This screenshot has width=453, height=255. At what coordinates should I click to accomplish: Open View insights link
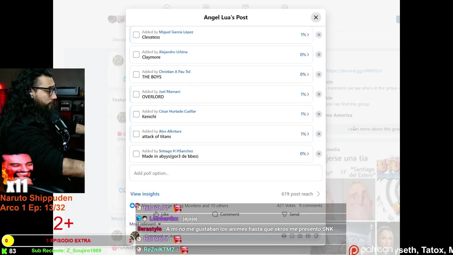pos(145,194)
